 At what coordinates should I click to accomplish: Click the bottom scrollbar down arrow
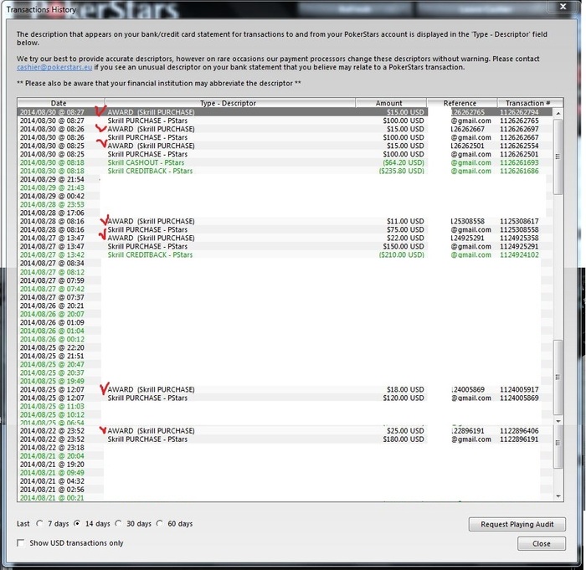point(558,496)
